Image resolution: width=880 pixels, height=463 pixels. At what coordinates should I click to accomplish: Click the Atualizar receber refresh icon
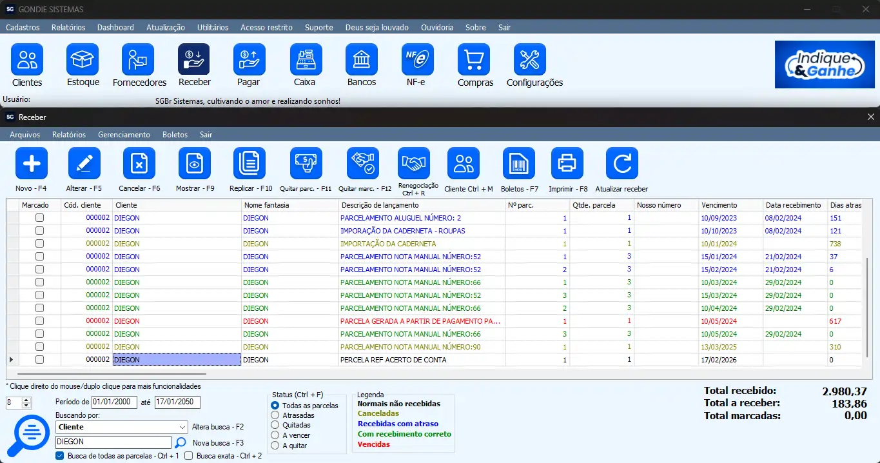click(x=621, y=164)
